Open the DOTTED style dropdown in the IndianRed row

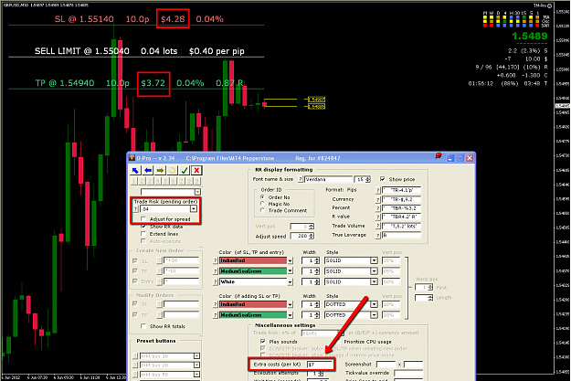pos(374,304)
